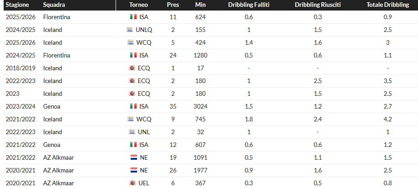The image size is (418, 188).
Task: Click the Netherlands flag in 2020/2021 NE row
Action: point(133,170)
